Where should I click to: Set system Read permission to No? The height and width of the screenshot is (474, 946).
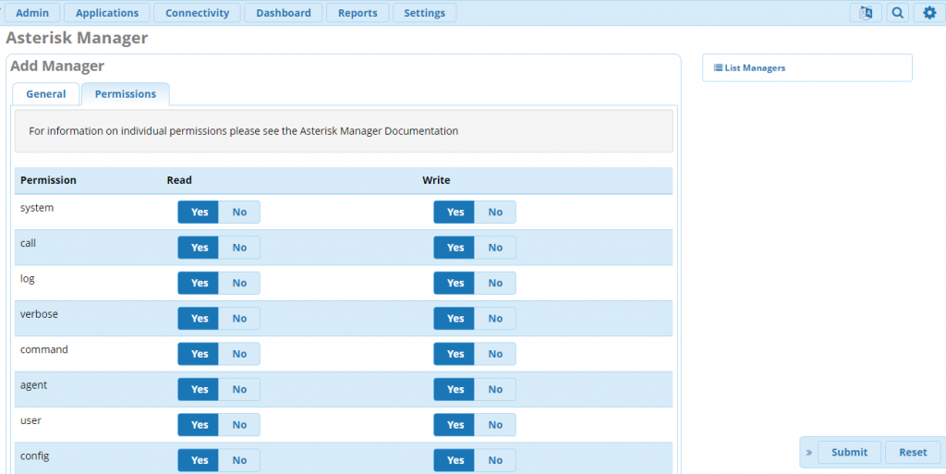(239, 213)
